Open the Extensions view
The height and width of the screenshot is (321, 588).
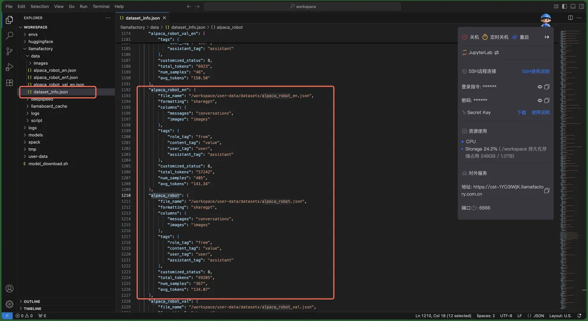click(9, 83)
